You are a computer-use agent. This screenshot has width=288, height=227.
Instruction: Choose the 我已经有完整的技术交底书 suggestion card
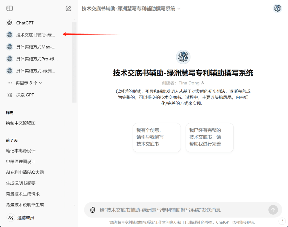click(210, 137)
